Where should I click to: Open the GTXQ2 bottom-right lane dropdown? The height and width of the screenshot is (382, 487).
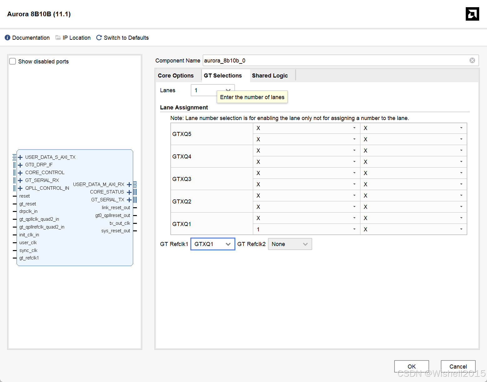[x=414, y=207]
